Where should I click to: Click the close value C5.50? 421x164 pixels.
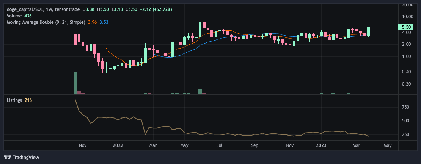pos(131,9)
